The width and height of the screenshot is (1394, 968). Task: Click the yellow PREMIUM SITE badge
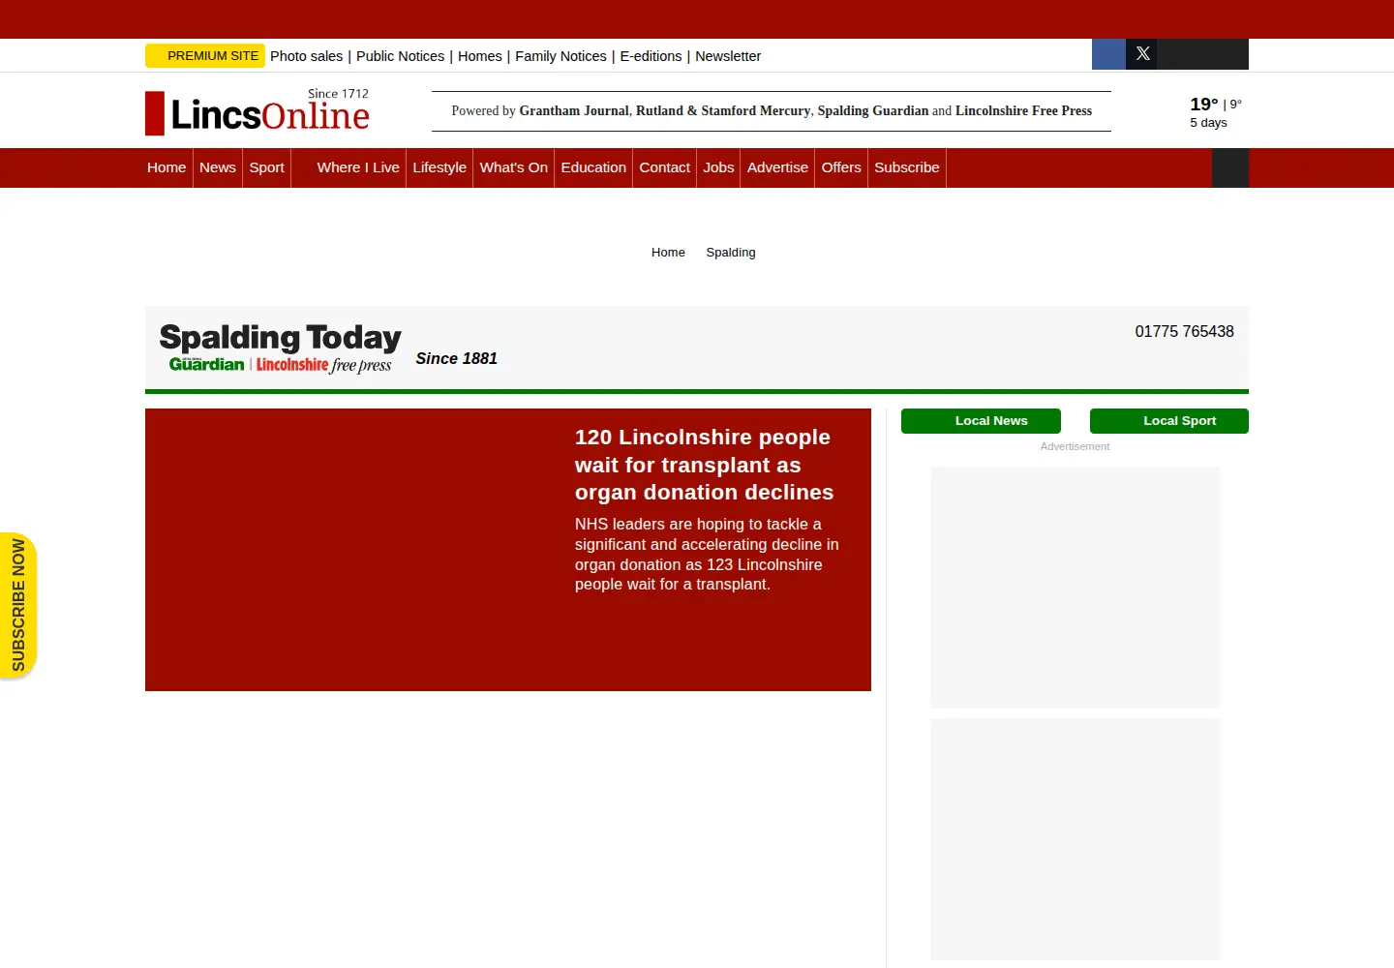click(205, 56)
